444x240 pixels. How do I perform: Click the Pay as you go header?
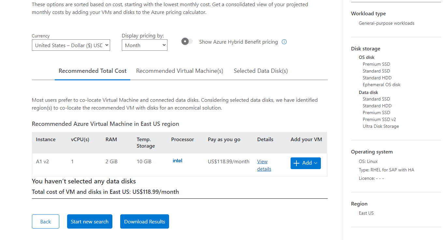point(224,139)
